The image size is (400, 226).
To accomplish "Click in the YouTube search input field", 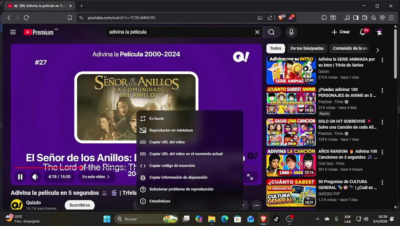I will pyautogui.click(x=180, y=32).
